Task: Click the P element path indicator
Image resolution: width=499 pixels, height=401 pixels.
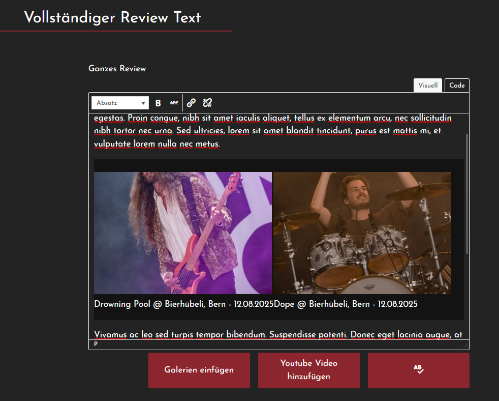Action: pyautogui.click(x=96, y=345)
